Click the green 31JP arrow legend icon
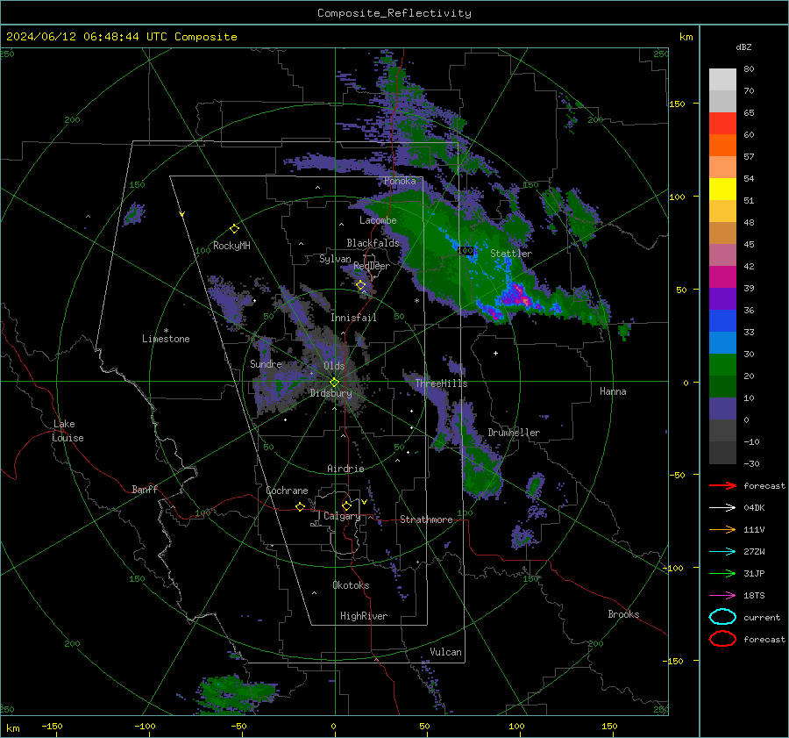The image size is (789, 738). (x=722, y=573)
